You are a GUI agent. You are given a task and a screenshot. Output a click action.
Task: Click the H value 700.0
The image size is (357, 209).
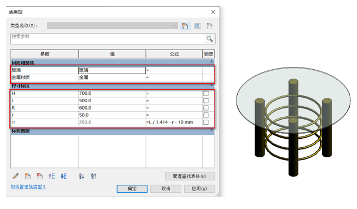(112, 93)
